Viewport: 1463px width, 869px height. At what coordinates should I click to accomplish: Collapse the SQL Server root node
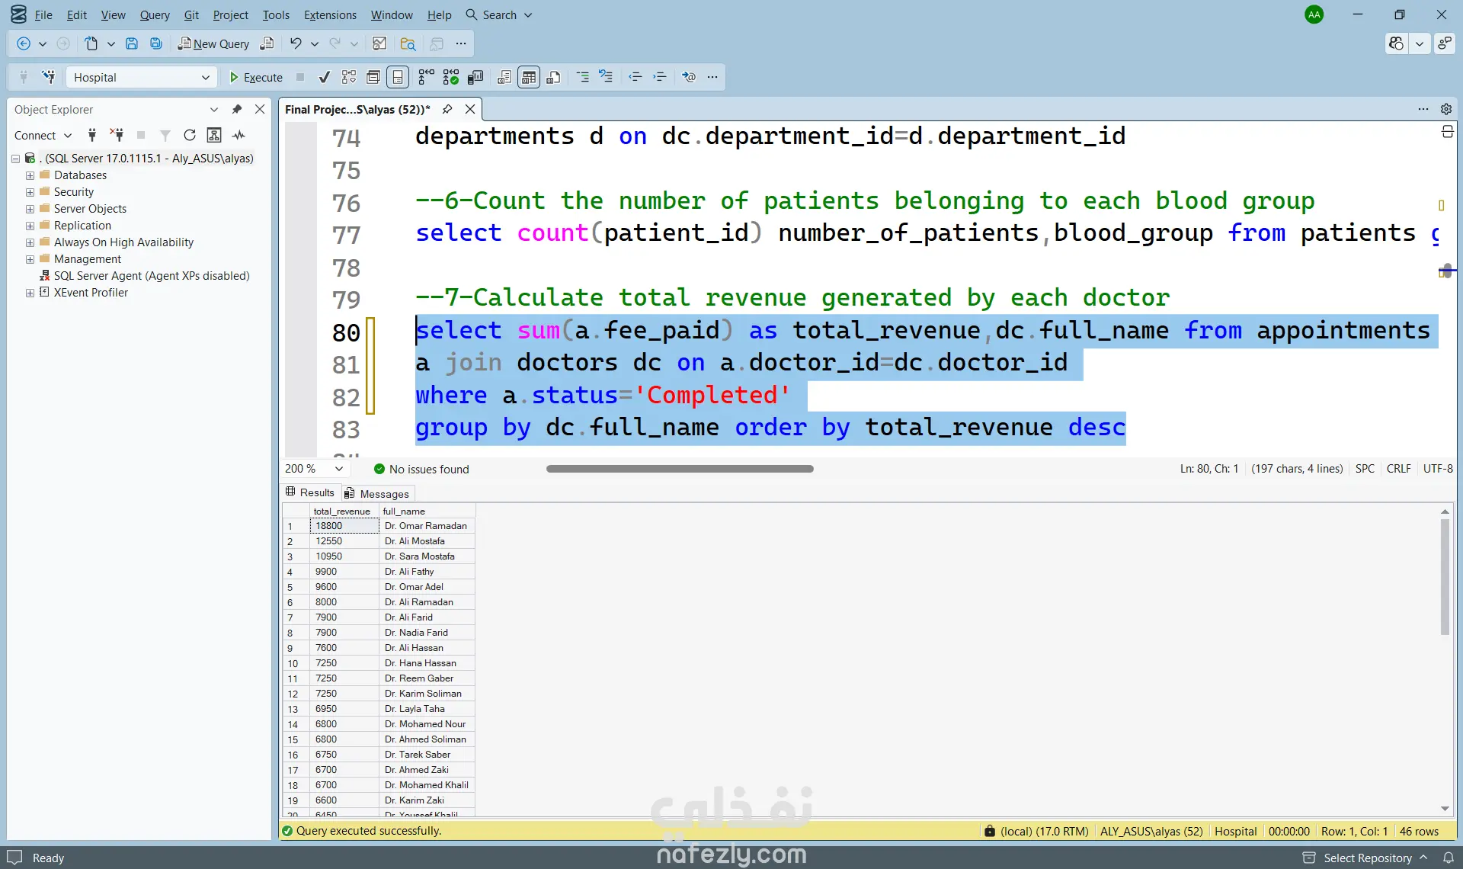click(x=15, y=159)
